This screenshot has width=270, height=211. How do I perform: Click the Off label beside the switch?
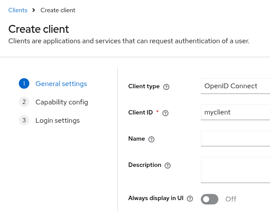[231, 199]
